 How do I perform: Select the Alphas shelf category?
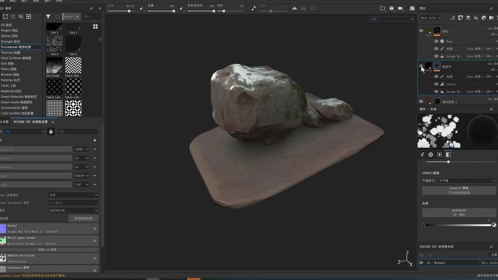coord(9,36)
